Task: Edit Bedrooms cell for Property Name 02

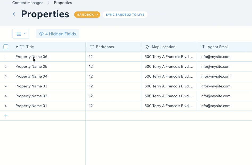Action: 113,96
